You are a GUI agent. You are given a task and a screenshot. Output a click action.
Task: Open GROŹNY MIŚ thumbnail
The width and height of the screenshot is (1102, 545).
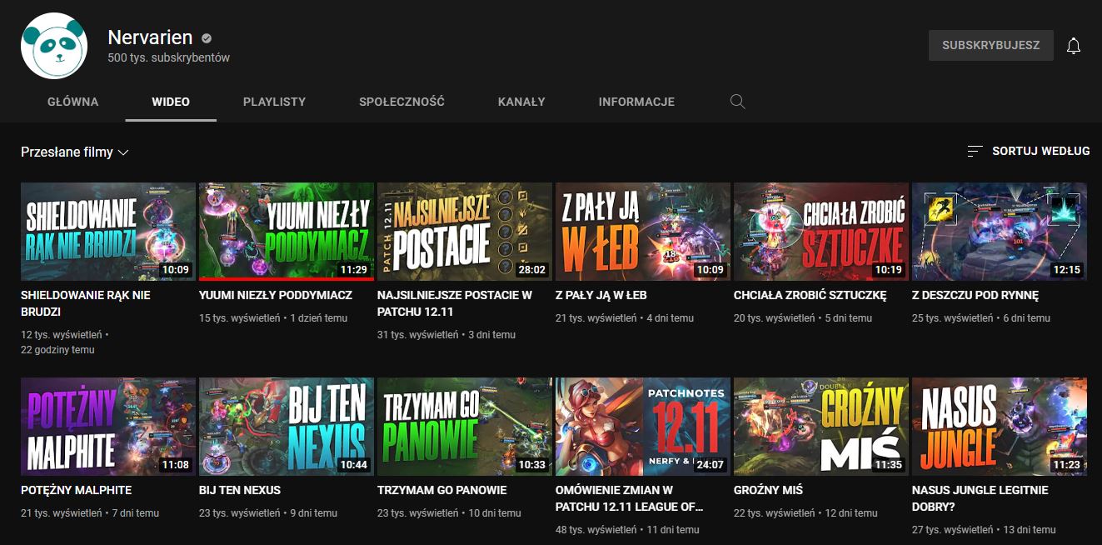tap(821, 427)
